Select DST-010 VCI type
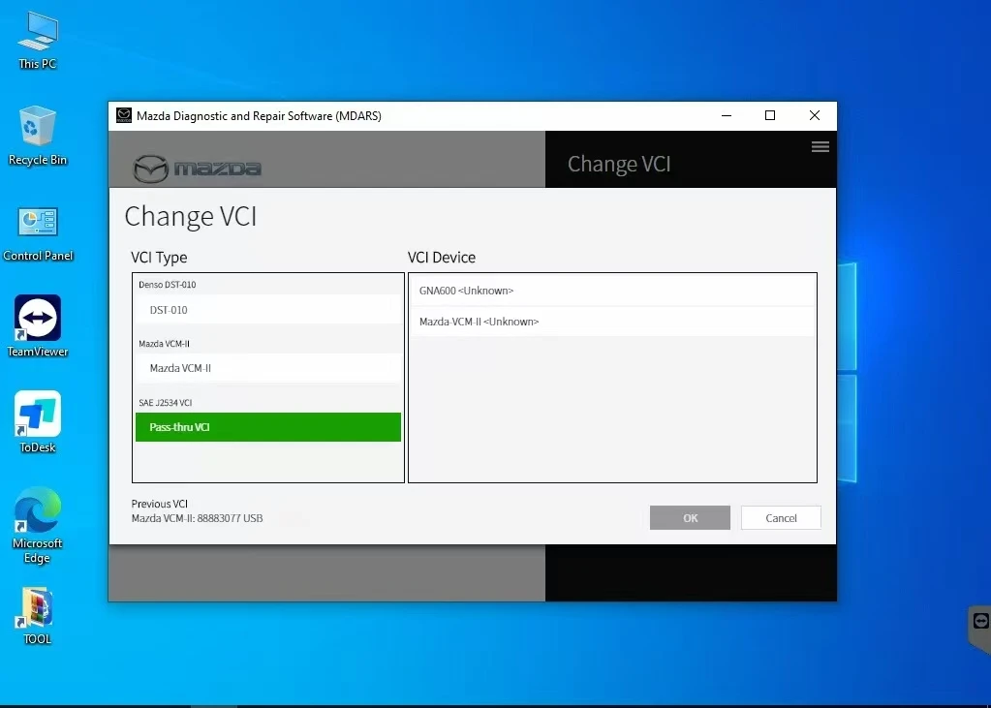 pyautogui.click(x=268, y=310)
